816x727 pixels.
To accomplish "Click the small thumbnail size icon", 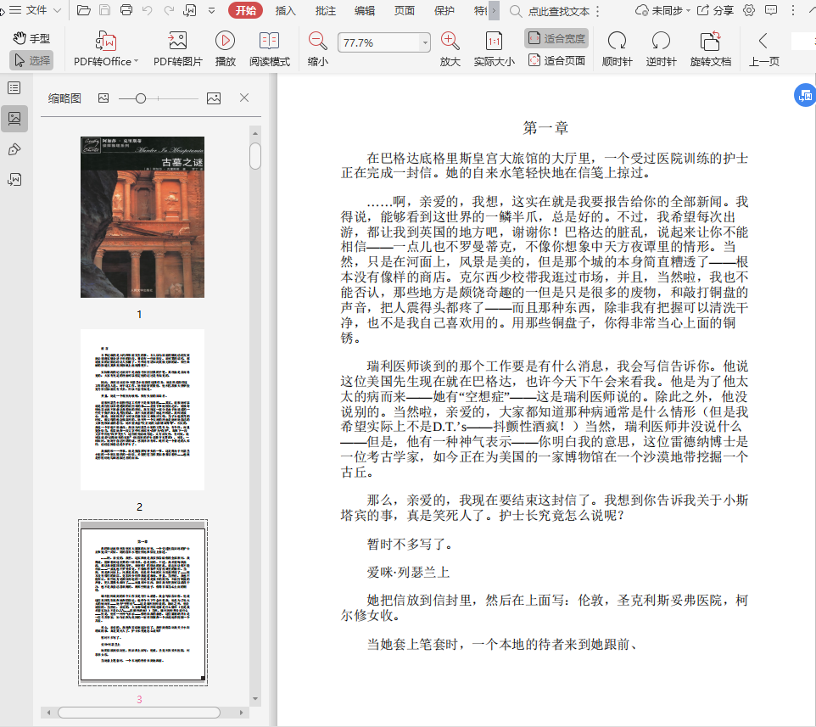I will click(103, 98).
